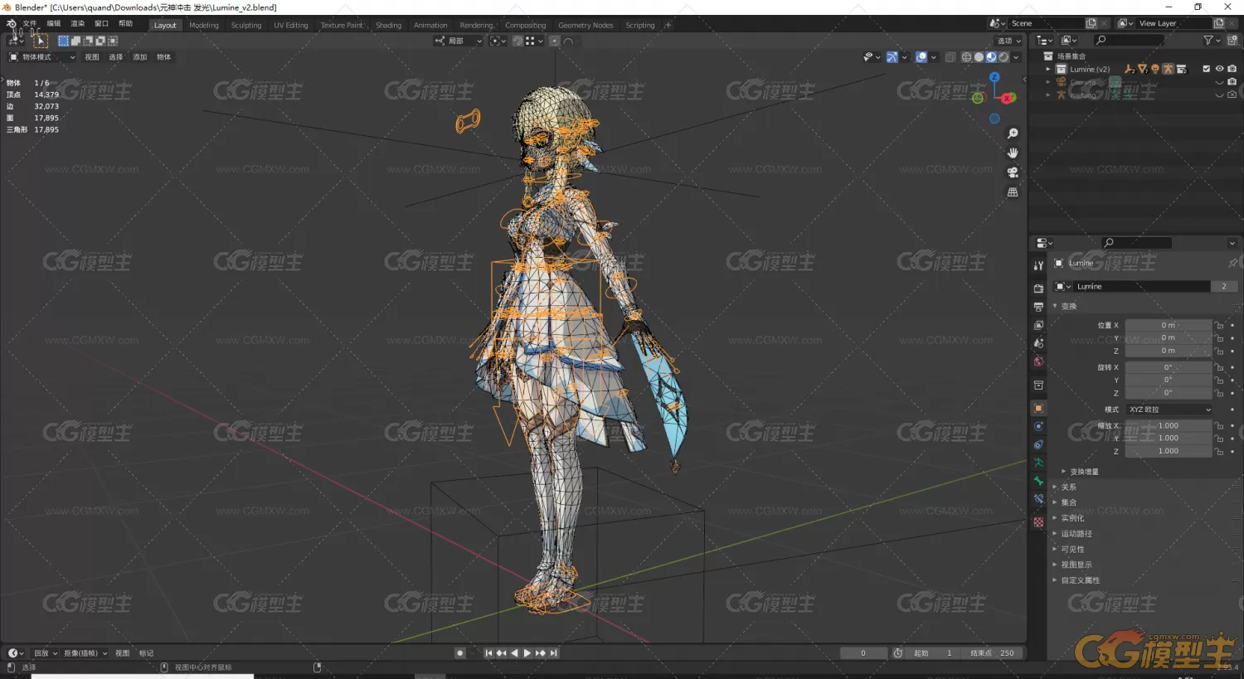1244x679 pixels.
Task: Jump to timeline end frame button
Action: [554, 653]
